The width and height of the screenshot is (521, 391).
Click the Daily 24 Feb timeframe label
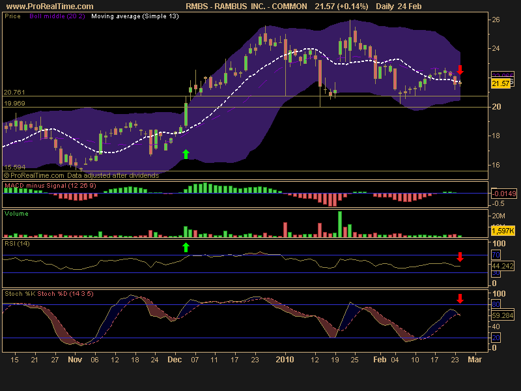click(x=399, y=7)
